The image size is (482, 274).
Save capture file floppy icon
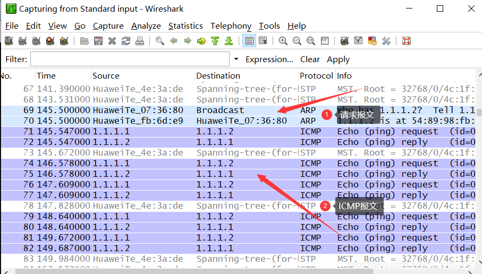[x=98, y=41]
